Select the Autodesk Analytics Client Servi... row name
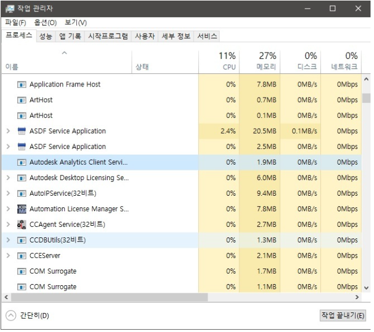 click(x=79, y=163)
